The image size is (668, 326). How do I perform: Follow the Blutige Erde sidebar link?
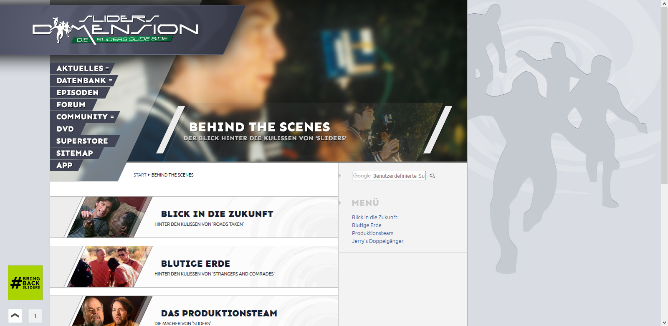tap(367, 225)
